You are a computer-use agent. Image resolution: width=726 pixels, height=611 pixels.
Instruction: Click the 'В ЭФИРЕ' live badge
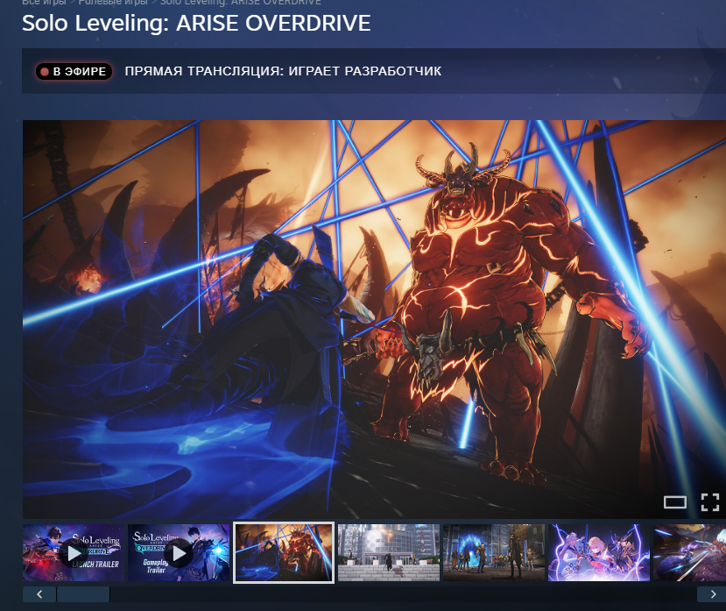tap(74, 71)
